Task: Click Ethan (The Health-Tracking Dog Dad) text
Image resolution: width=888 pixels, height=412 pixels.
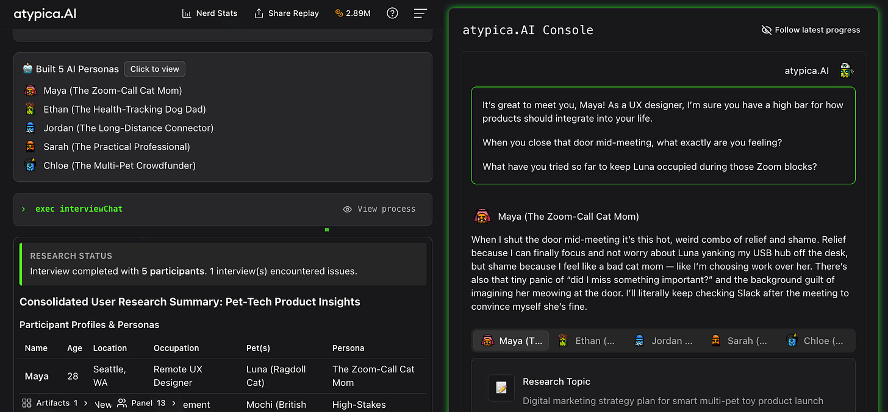Action: [x=124, y=110]
